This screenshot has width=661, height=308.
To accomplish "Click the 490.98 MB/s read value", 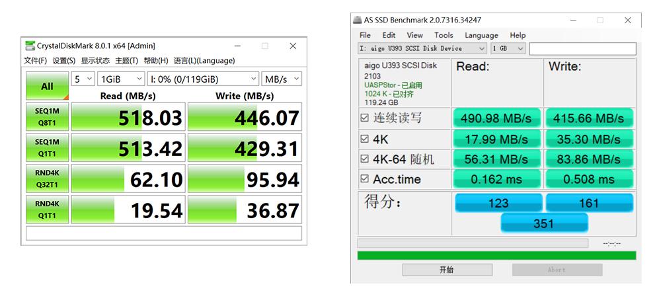I will click(x=496, y=118).
